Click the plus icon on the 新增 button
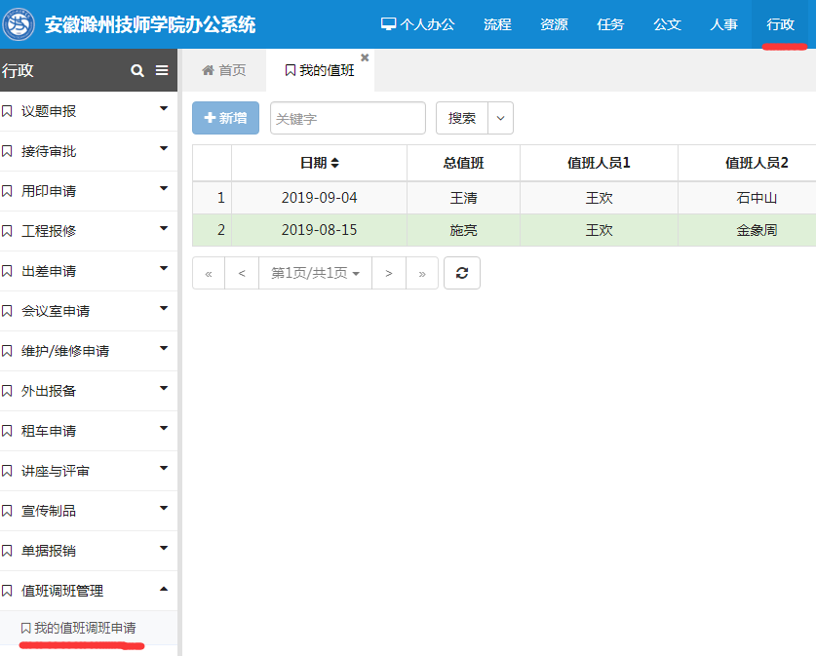Screen dimensions: 816x656 pos(212,118)
